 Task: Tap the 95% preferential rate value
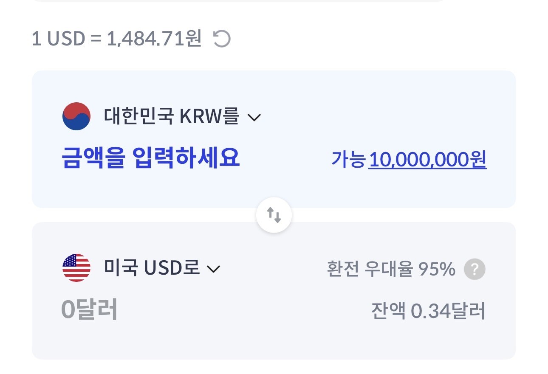click(x=437, y=269)
